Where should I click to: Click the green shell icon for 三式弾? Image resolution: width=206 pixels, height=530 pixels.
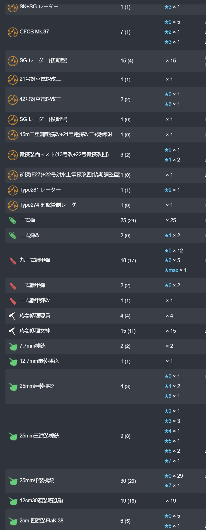point(13,220)
